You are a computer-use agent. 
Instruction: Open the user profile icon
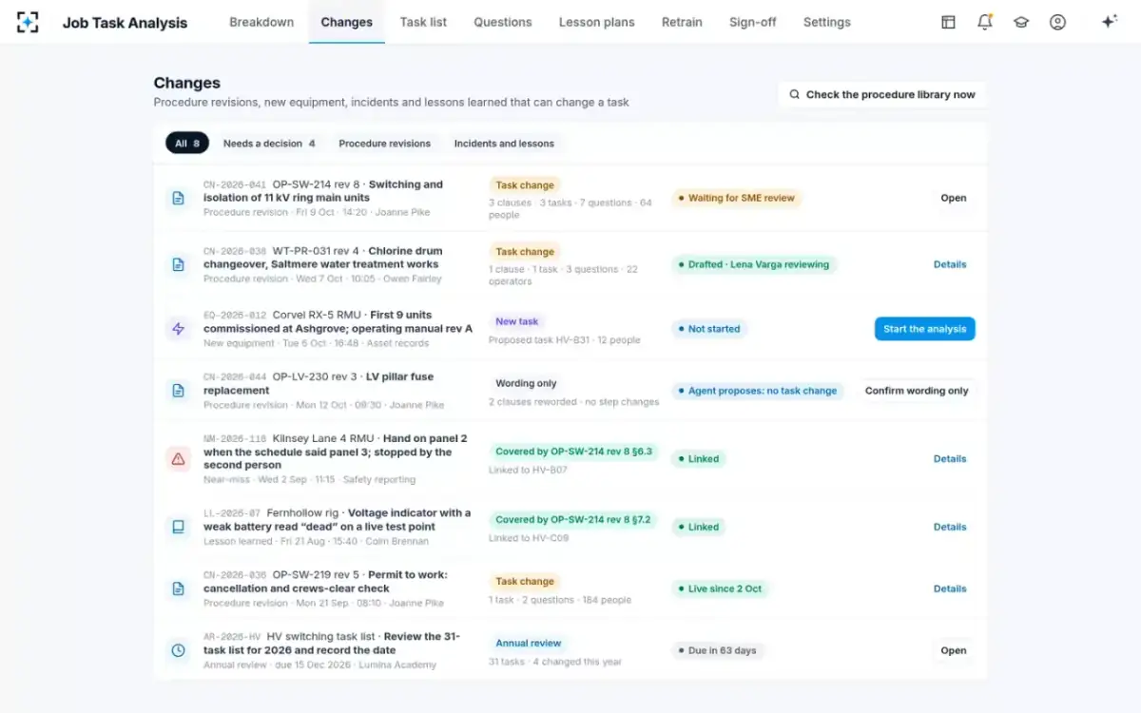pyautogui.click(x=1057, y=22)
